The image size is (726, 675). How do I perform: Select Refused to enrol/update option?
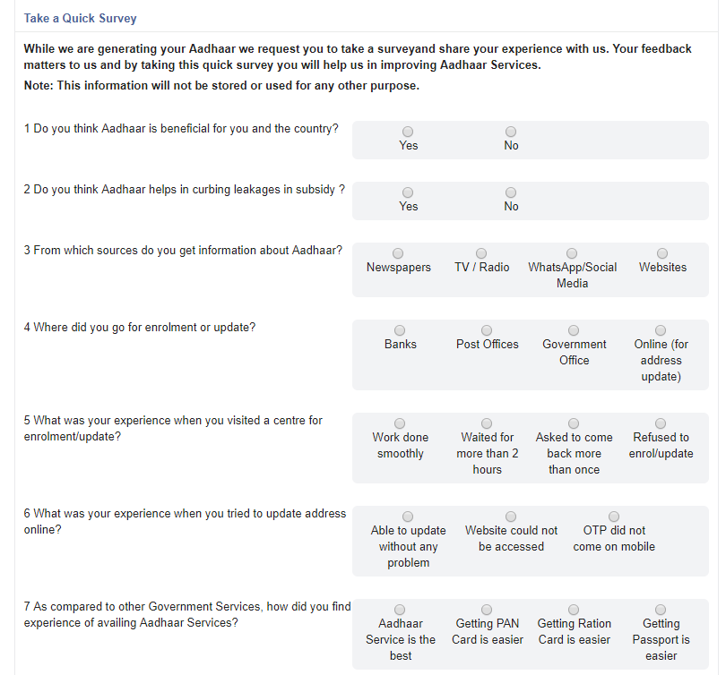[661, 423]
